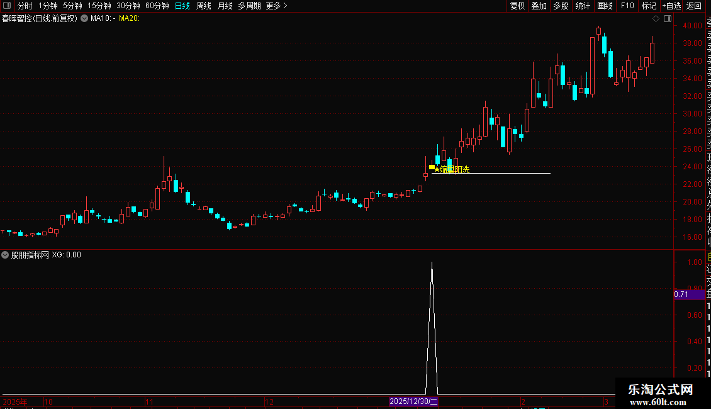Select the 5分钟 period
The height and width of the screenshot is (409, 711).
[72, 6]
